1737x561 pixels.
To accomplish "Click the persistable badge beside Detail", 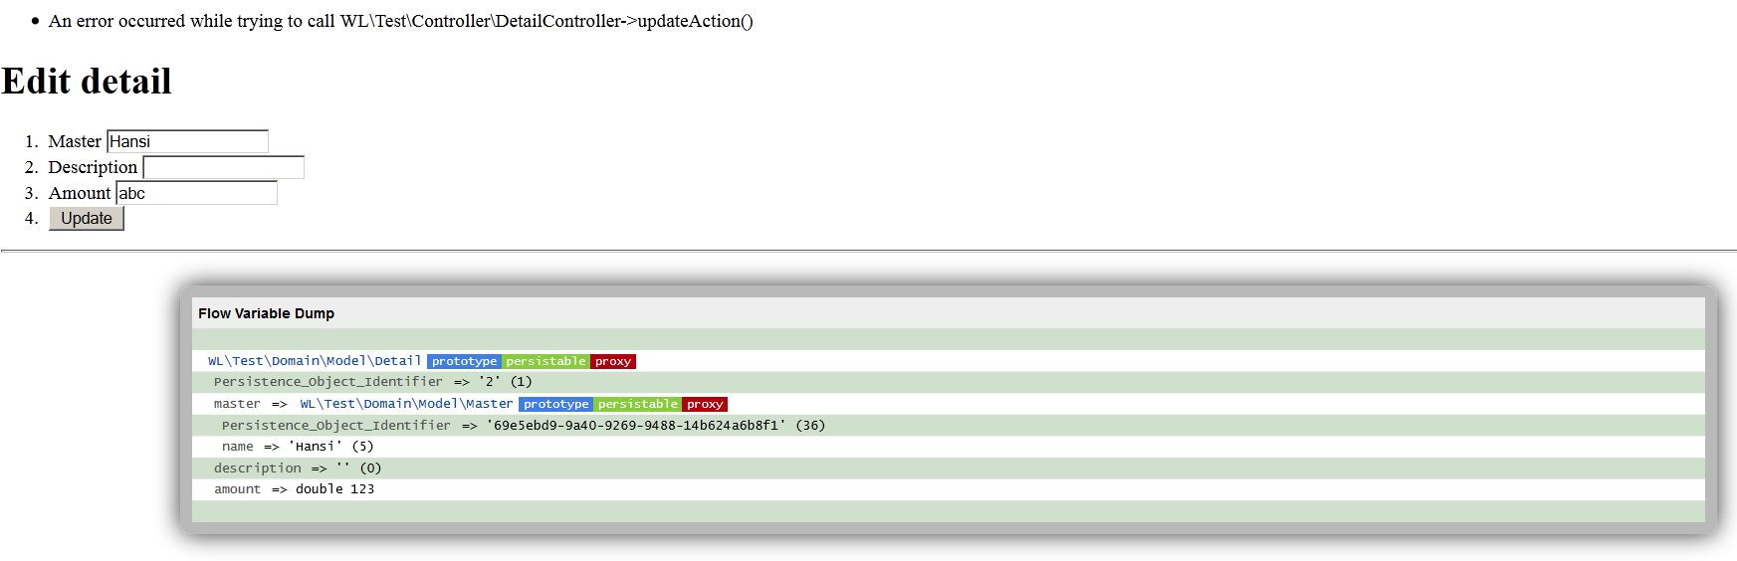I will click(x=545, y=361).
